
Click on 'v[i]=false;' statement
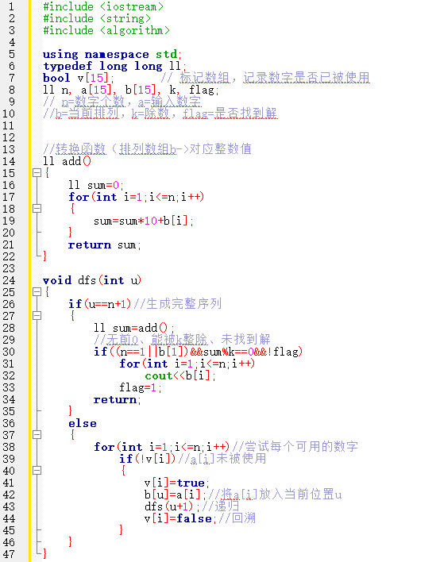[180, 518]
